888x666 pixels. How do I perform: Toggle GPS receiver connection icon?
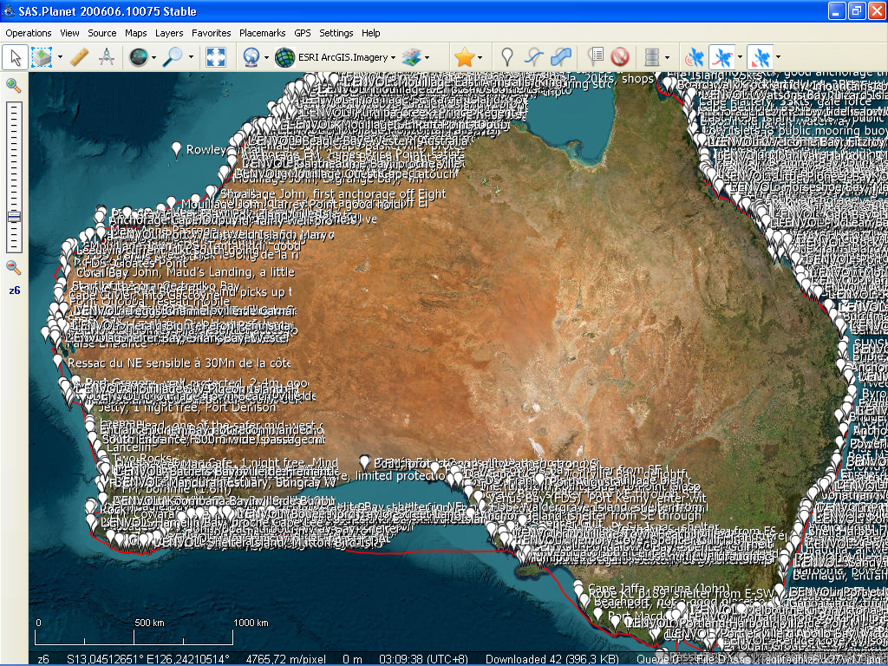[x=695, y=57]
